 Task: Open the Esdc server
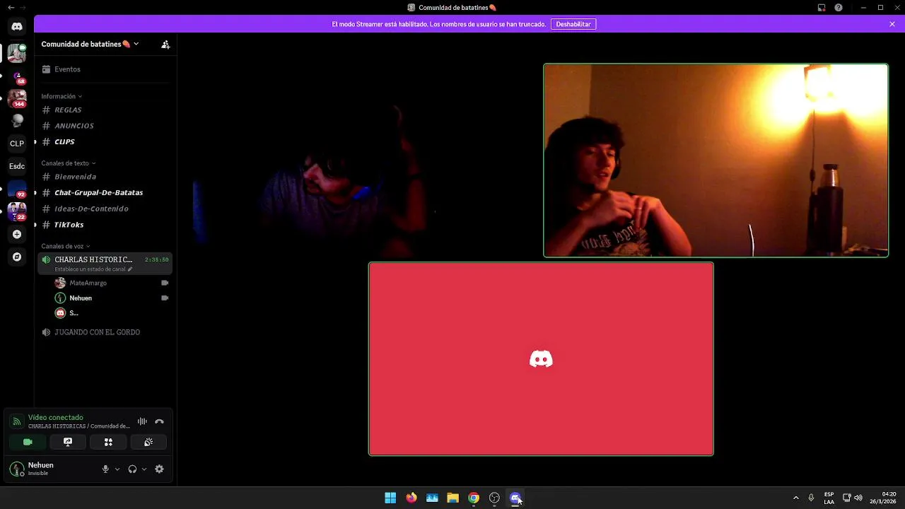[x=17, y=166]
